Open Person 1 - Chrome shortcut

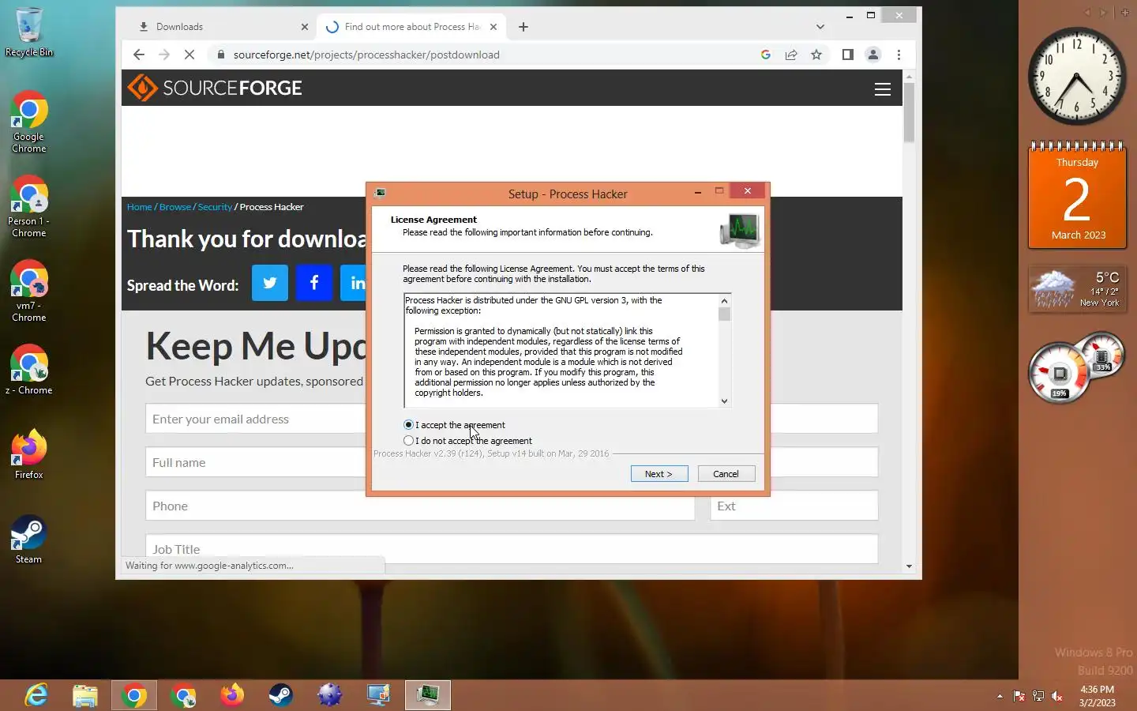[x=29, y=207]
